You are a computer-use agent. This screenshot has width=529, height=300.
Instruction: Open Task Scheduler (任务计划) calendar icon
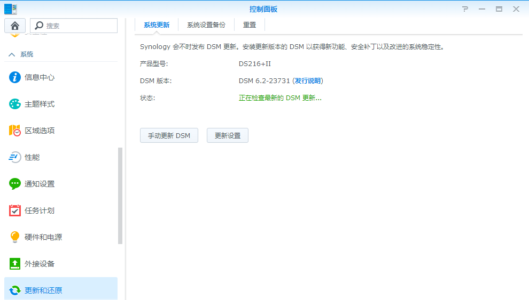(x=15, y=210)
